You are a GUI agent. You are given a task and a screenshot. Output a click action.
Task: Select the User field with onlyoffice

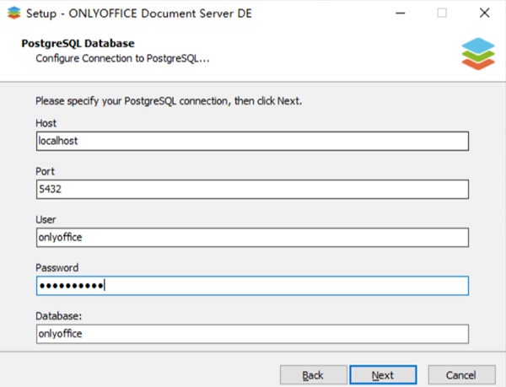point(252,238)
